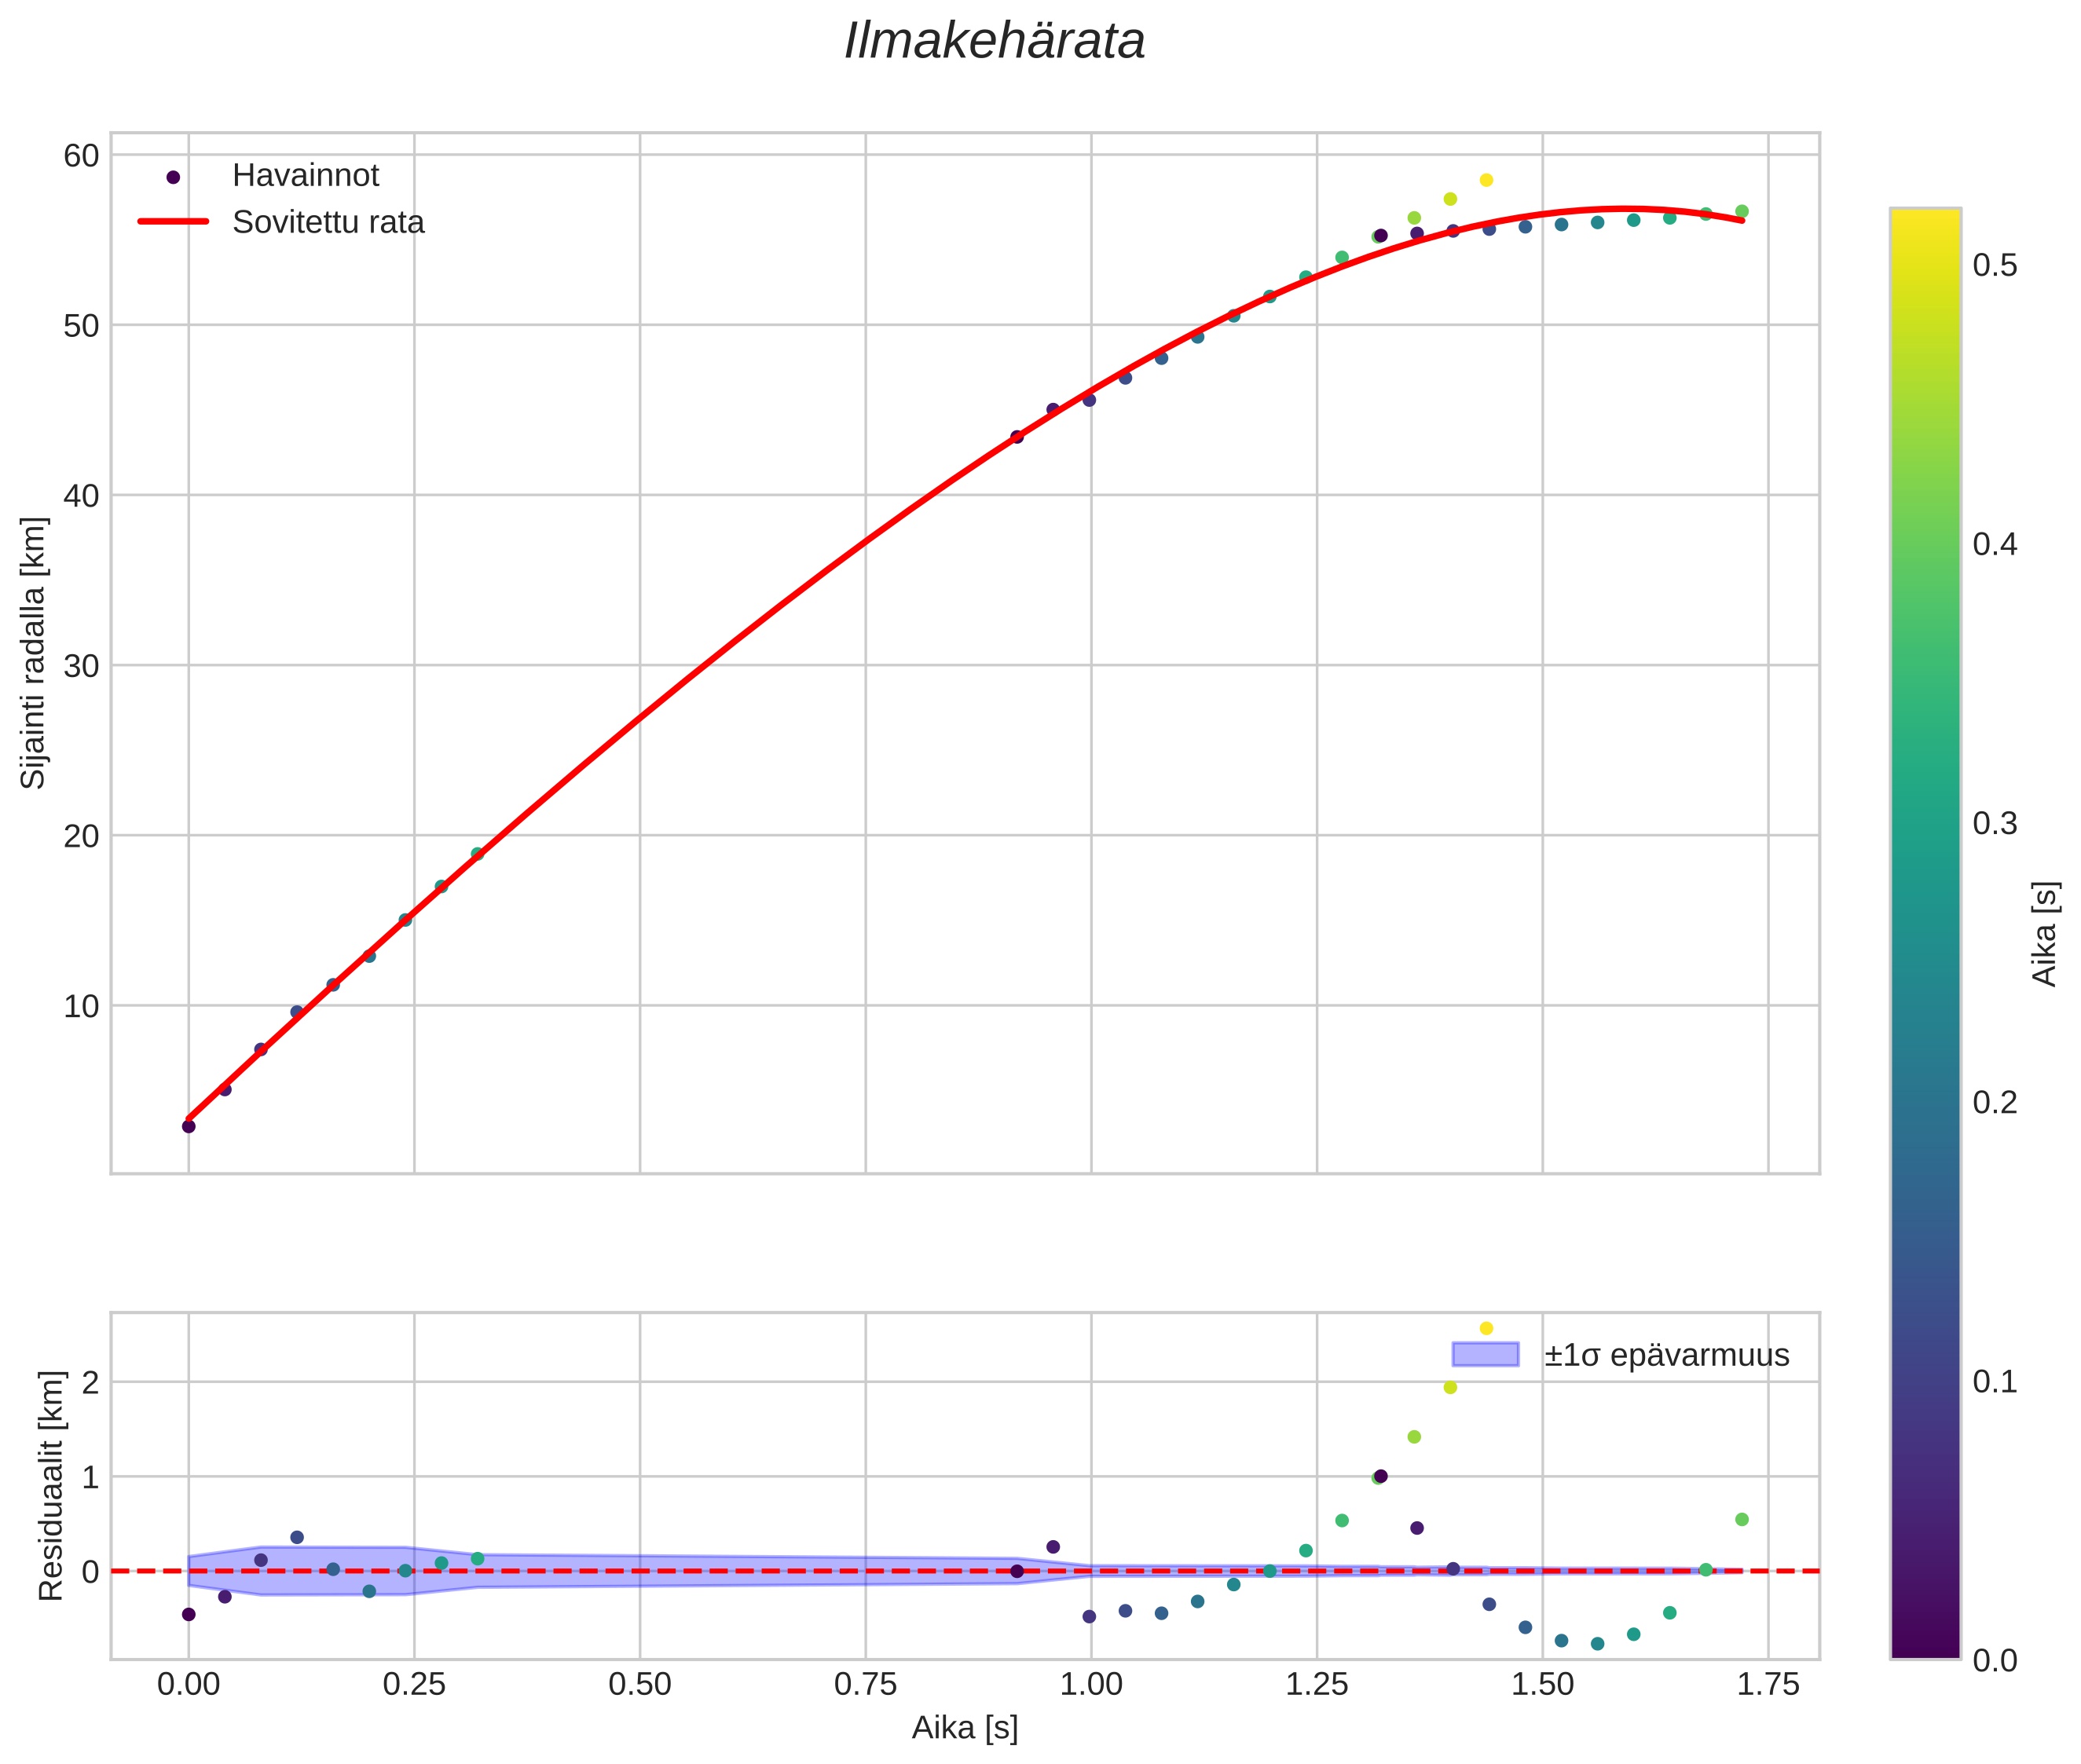2081x1764 pixels.
Task: Click the last green point at curve end
Action: click(x=1741, y=211)
